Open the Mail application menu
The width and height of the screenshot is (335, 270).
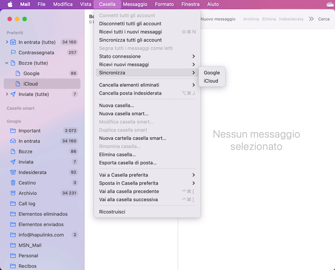pyautogui.click(x=25, y=4)
